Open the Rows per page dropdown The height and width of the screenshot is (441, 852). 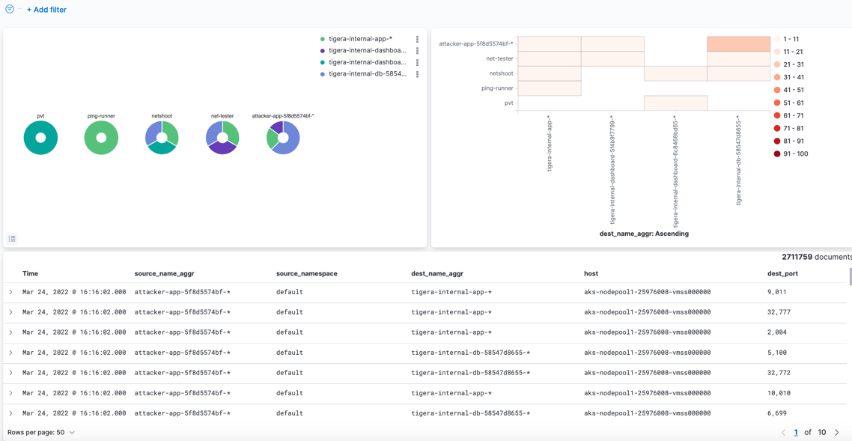(41, 432)
